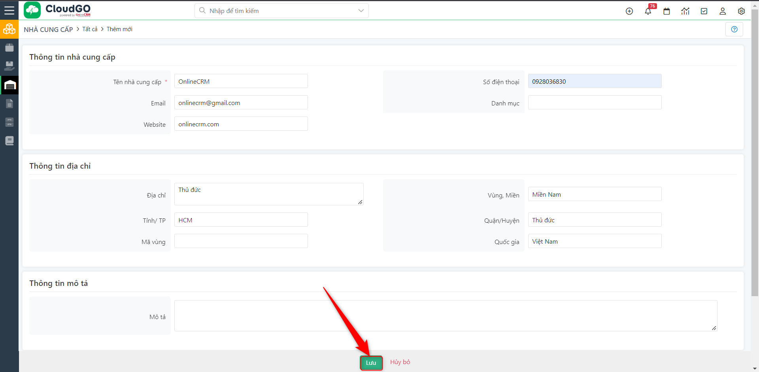Open the quick create plus icon

tap(629, 11)
